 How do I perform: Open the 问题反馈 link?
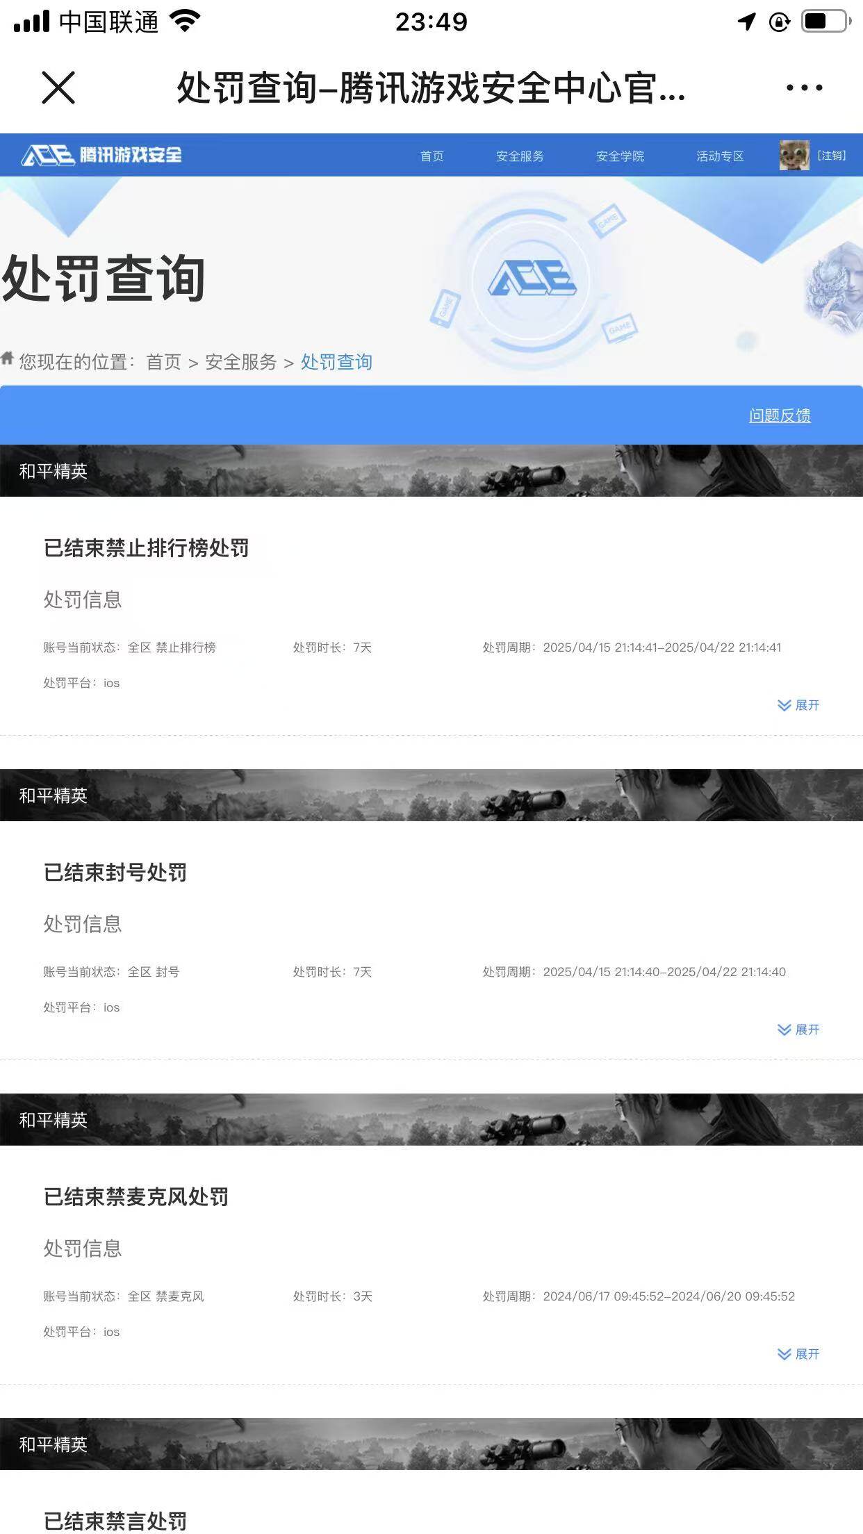[x=780, y=415]
